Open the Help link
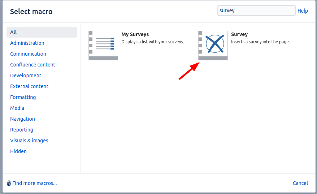The height and width of the screenshot is (194, 317). [x=303, y=11]
